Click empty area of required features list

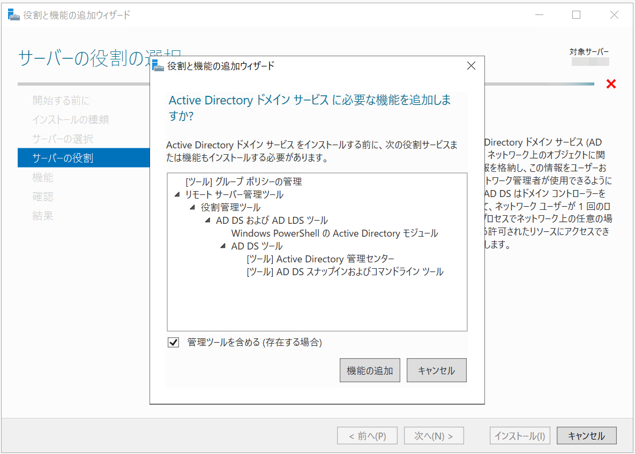tap(317, 305)
